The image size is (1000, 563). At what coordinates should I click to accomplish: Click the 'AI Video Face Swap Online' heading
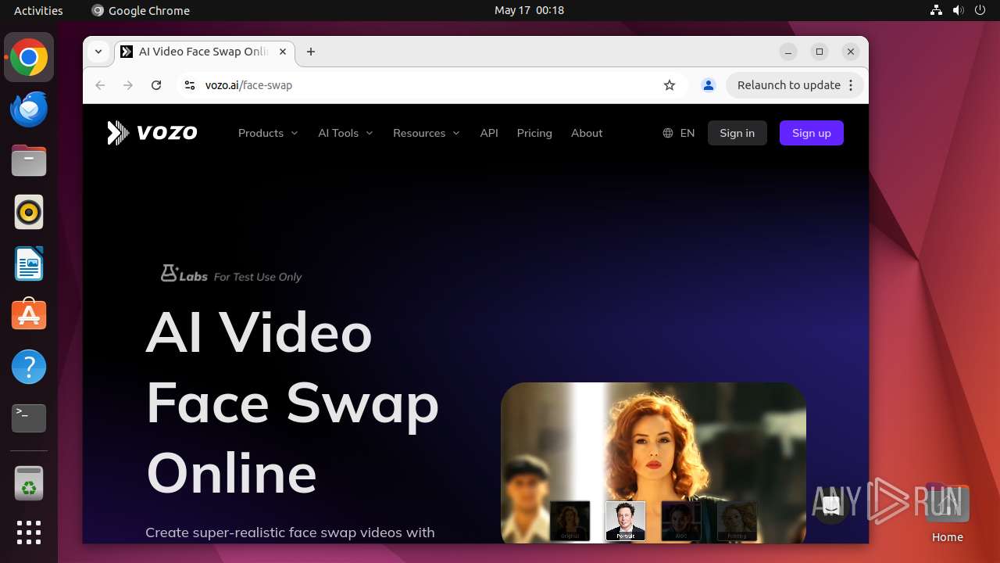tap(293, 403)
